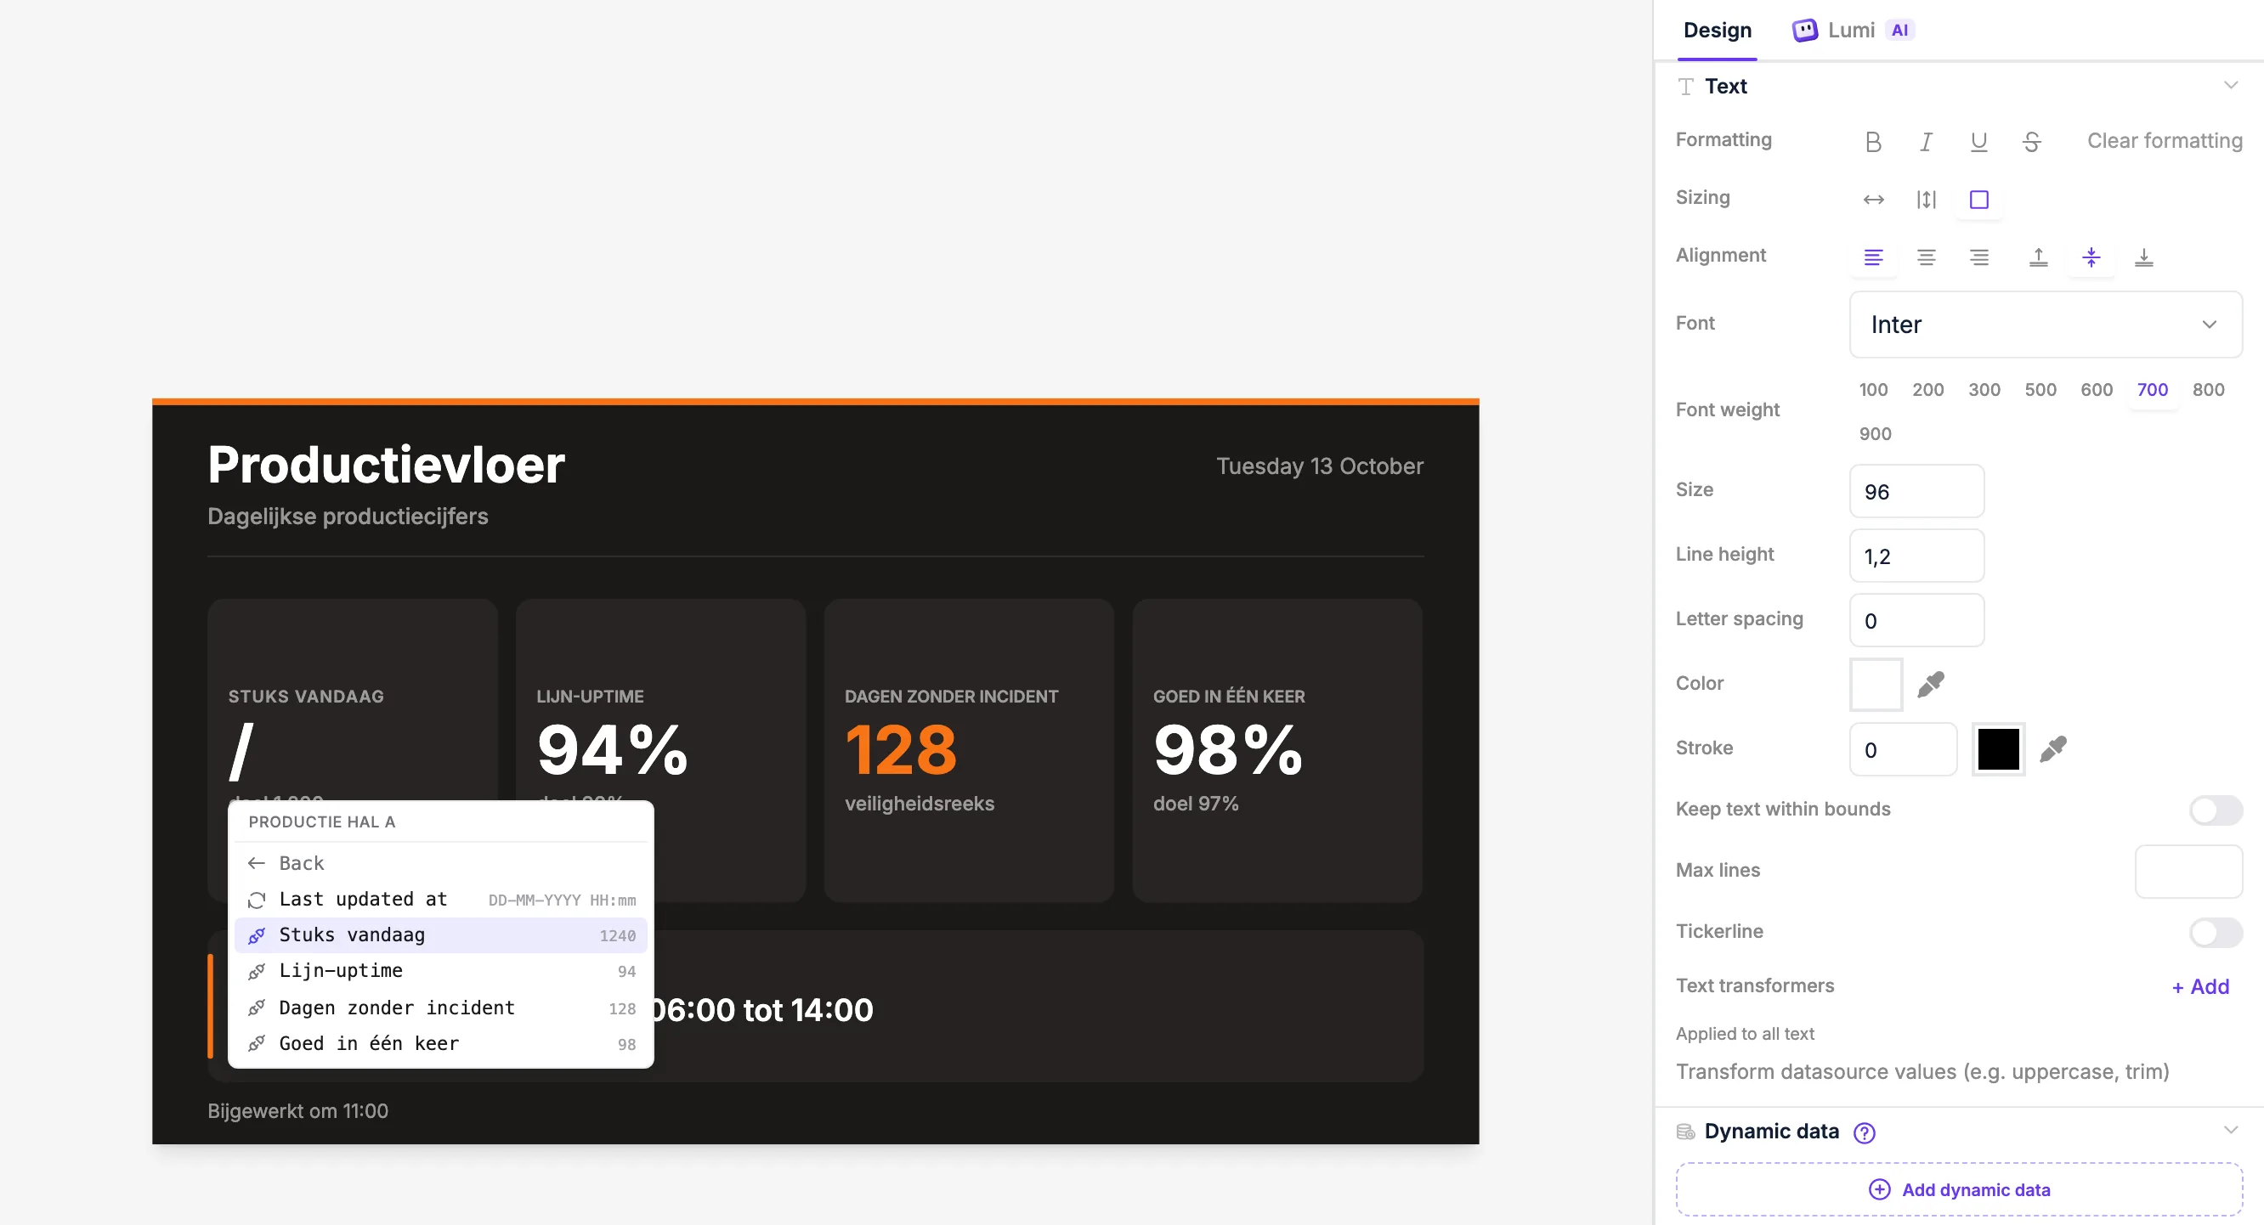Viewport: 2264px width, 1225px height.
Task: Open the black stroke color swatch
Action: [1998, 748]
